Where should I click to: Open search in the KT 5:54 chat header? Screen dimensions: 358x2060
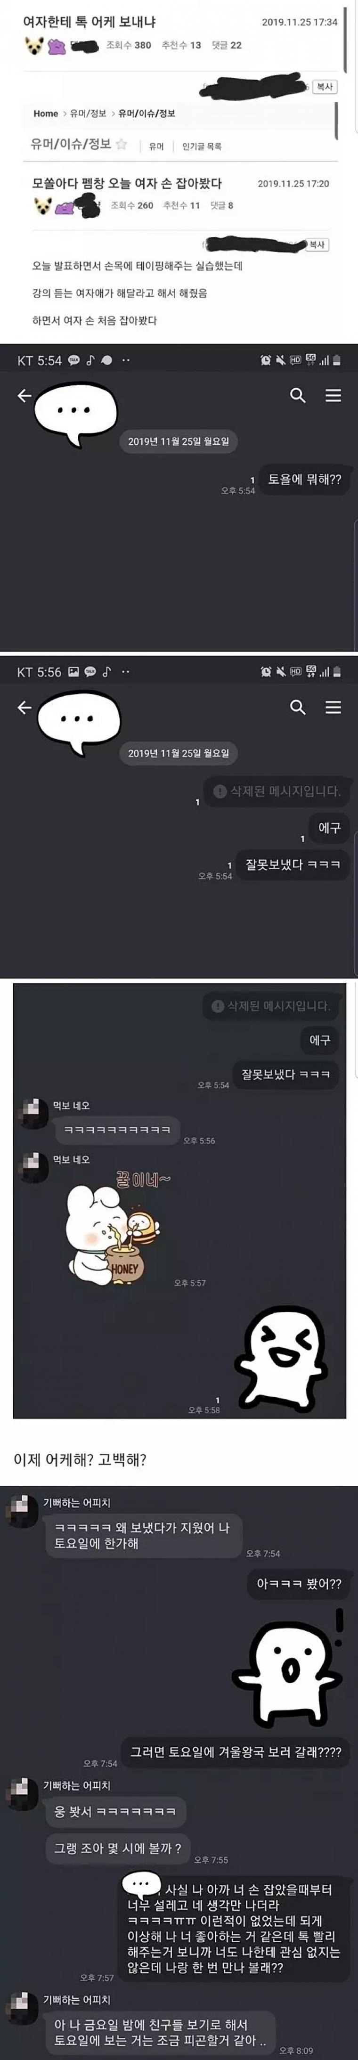298,395
